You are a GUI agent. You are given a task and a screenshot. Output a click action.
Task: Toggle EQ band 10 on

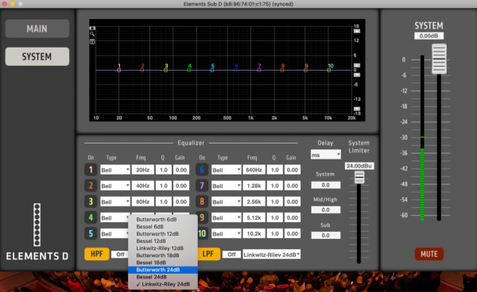coord(202,233)
